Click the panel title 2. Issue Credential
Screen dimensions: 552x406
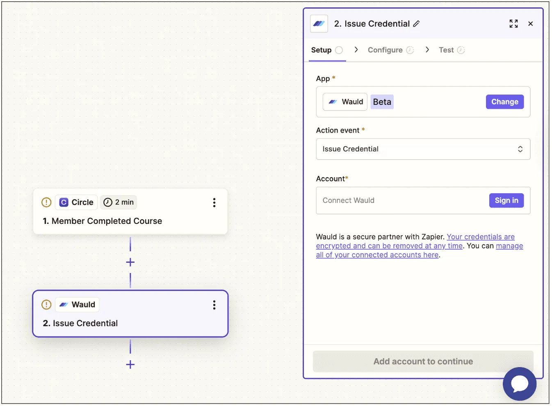pos(372,24)
